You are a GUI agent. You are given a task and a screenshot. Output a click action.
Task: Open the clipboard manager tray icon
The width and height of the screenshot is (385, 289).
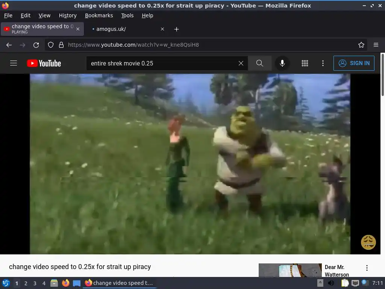[x=345, y=283]
